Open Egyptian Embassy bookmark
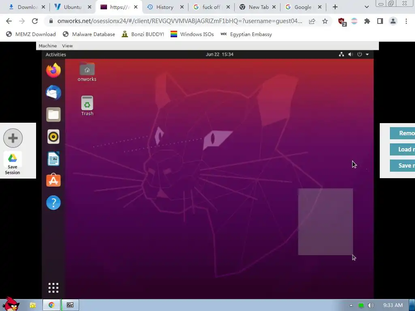 (246, 34)
